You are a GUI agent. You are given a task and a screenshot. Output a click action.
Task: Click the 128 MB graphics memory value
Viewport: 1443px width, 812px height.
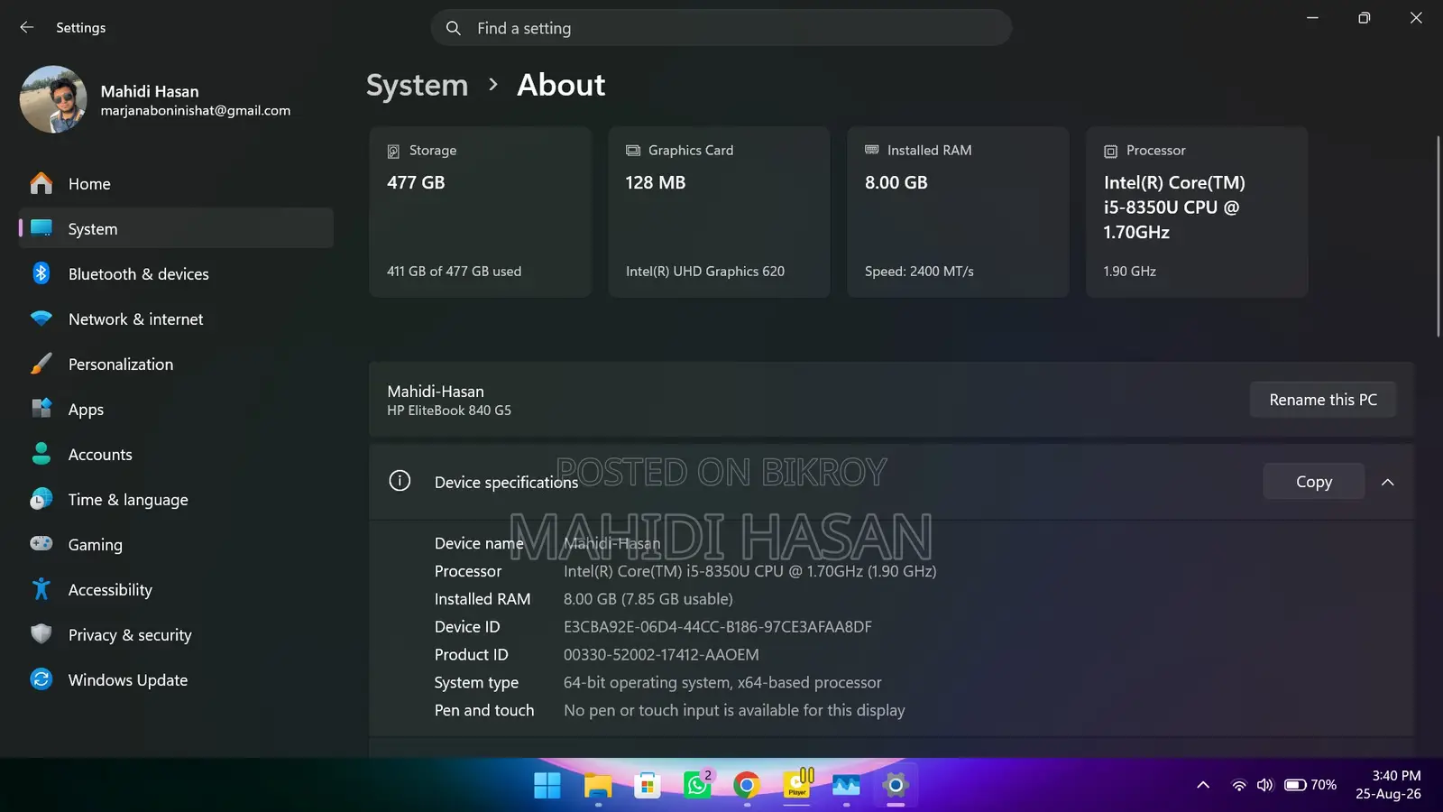(656, 182)
